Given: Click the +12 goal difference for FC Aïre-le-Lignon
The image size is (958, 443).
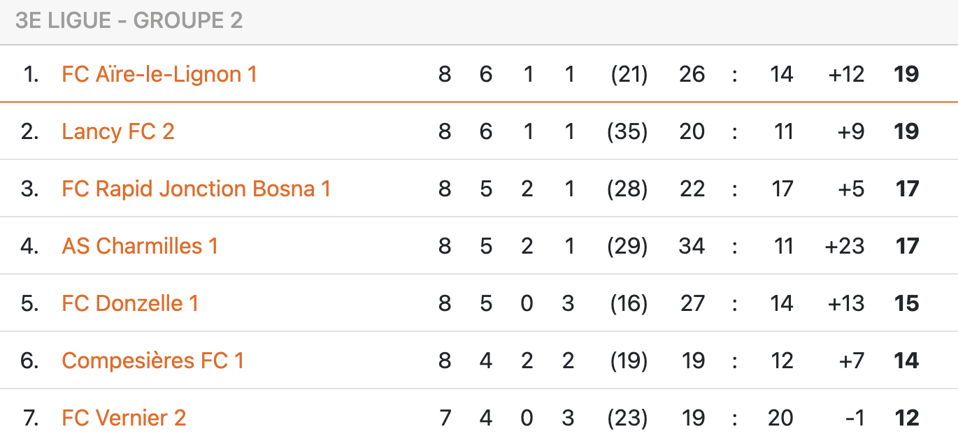Looking at the screenshot, I should click(x=846, y=74).
